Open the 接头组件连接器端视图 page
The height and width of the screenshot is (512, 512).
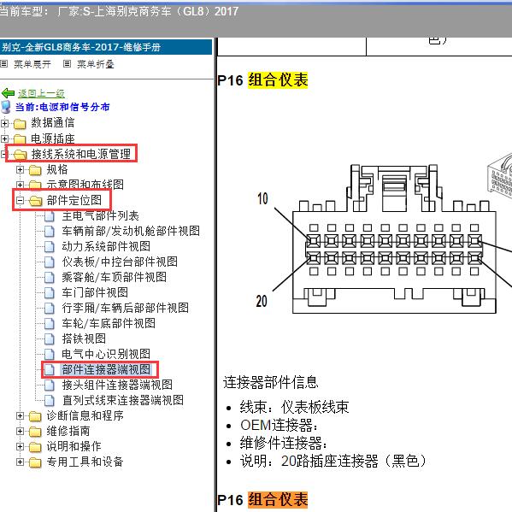[117, 385]
